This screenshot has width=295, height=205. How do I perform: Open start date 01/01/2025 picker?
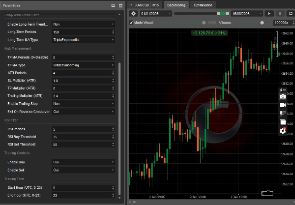155,14
